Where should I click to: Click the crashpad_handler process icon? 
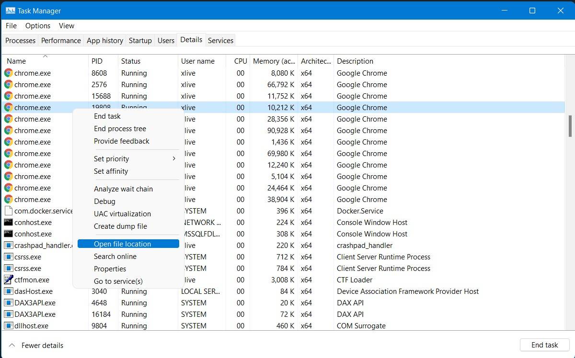point(8,246)
